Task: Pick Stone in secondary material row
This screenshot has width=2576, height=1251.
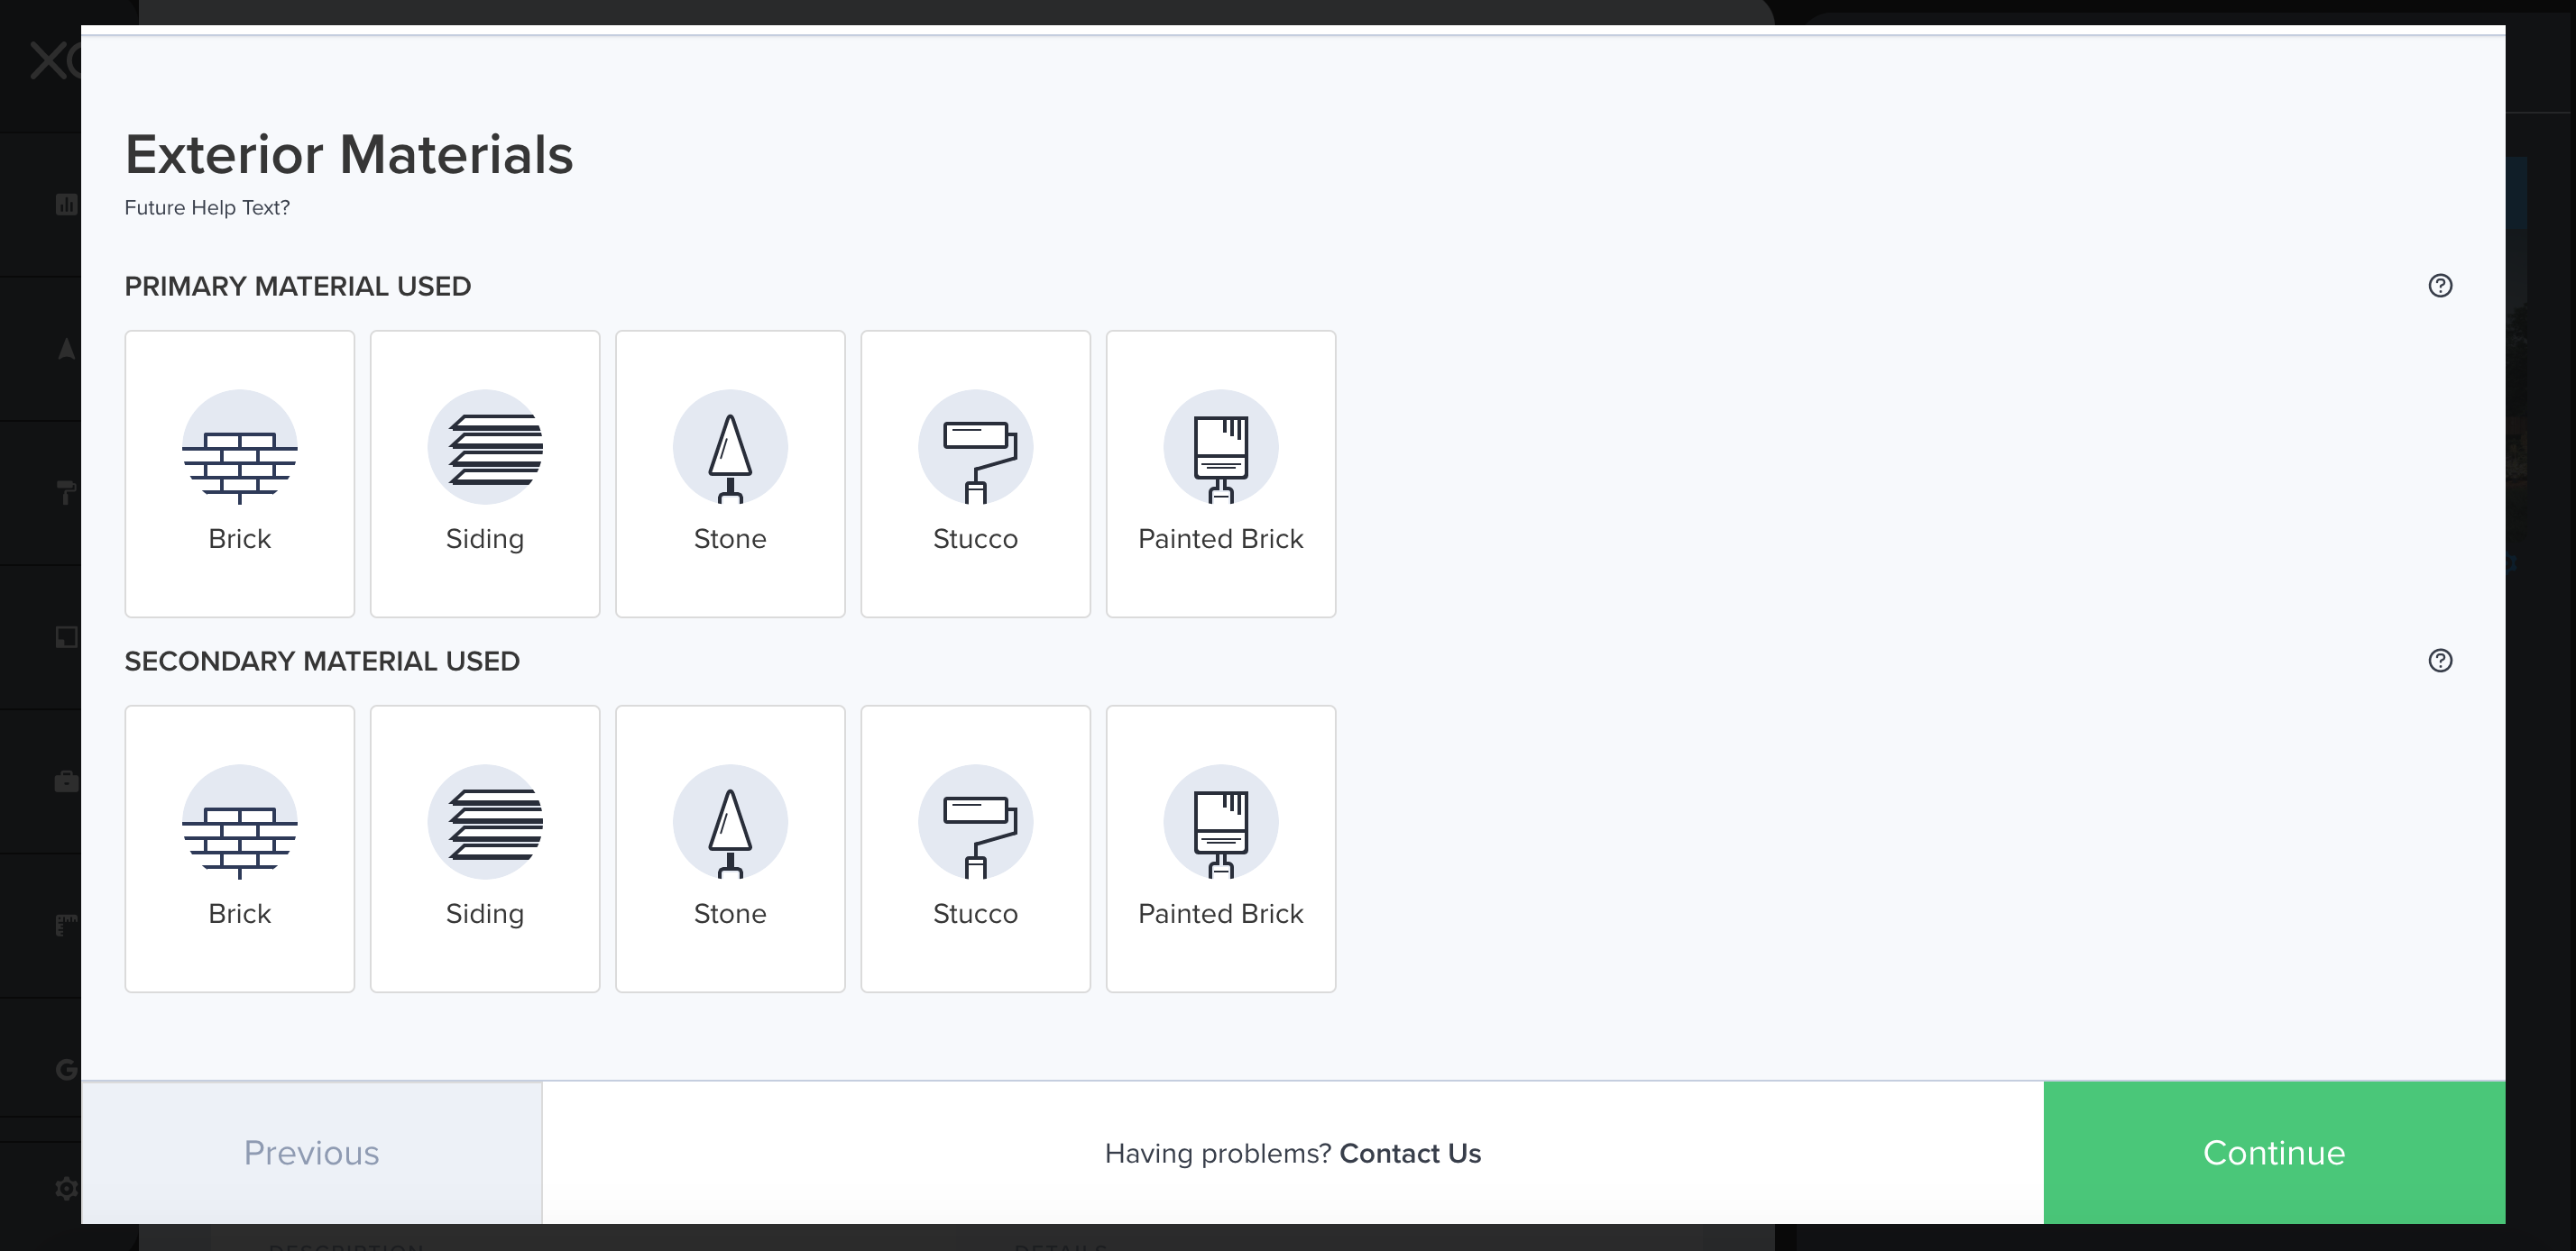Action: (x=730, y=848)
